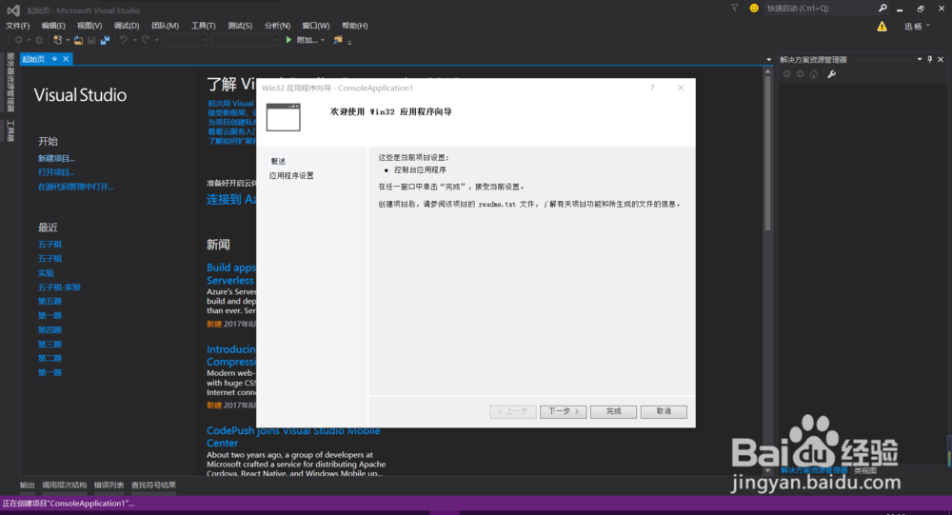Open the 服务器资源管理器 side tab

click(10, 83)
